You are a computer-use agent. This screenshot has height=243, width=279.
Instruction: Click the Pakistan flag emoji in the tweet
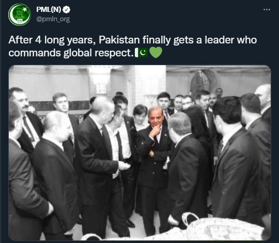pyautogui.click(x=141, y=53)
